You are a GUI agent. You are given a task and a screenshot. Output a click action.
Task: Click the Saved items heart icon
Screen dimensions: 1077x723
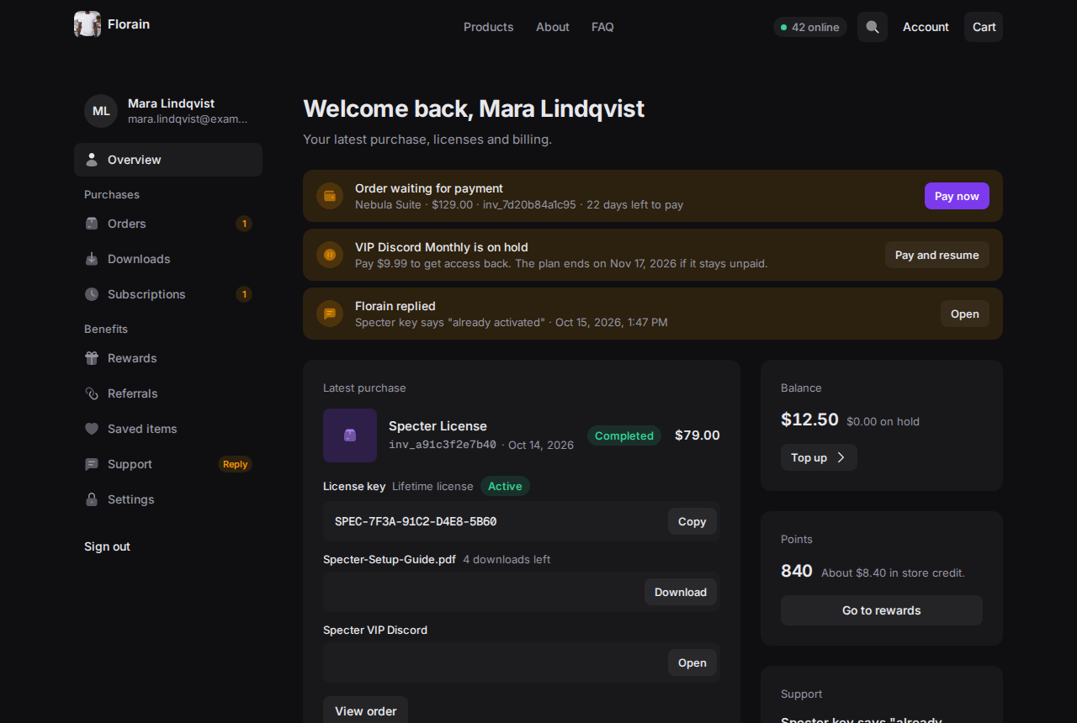click(x=92, y=429)
